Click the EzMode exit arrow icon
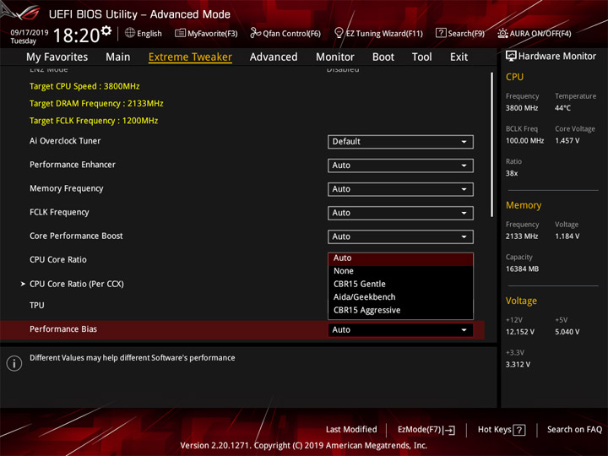This screenshot has height=456, width=608. (450, 430)
